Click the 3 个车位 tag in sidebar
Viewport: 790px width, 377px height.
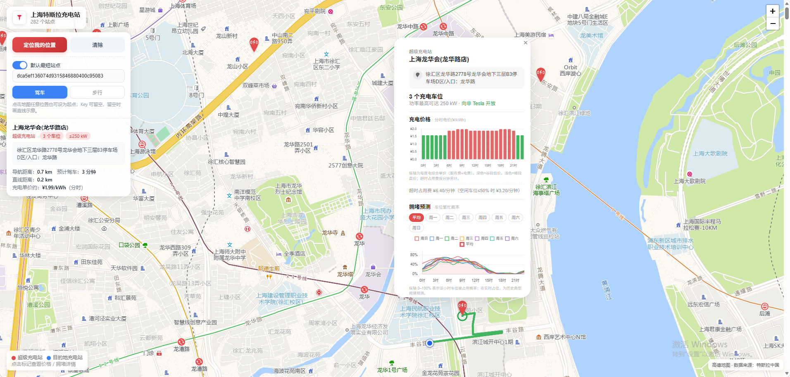point(52,136)
